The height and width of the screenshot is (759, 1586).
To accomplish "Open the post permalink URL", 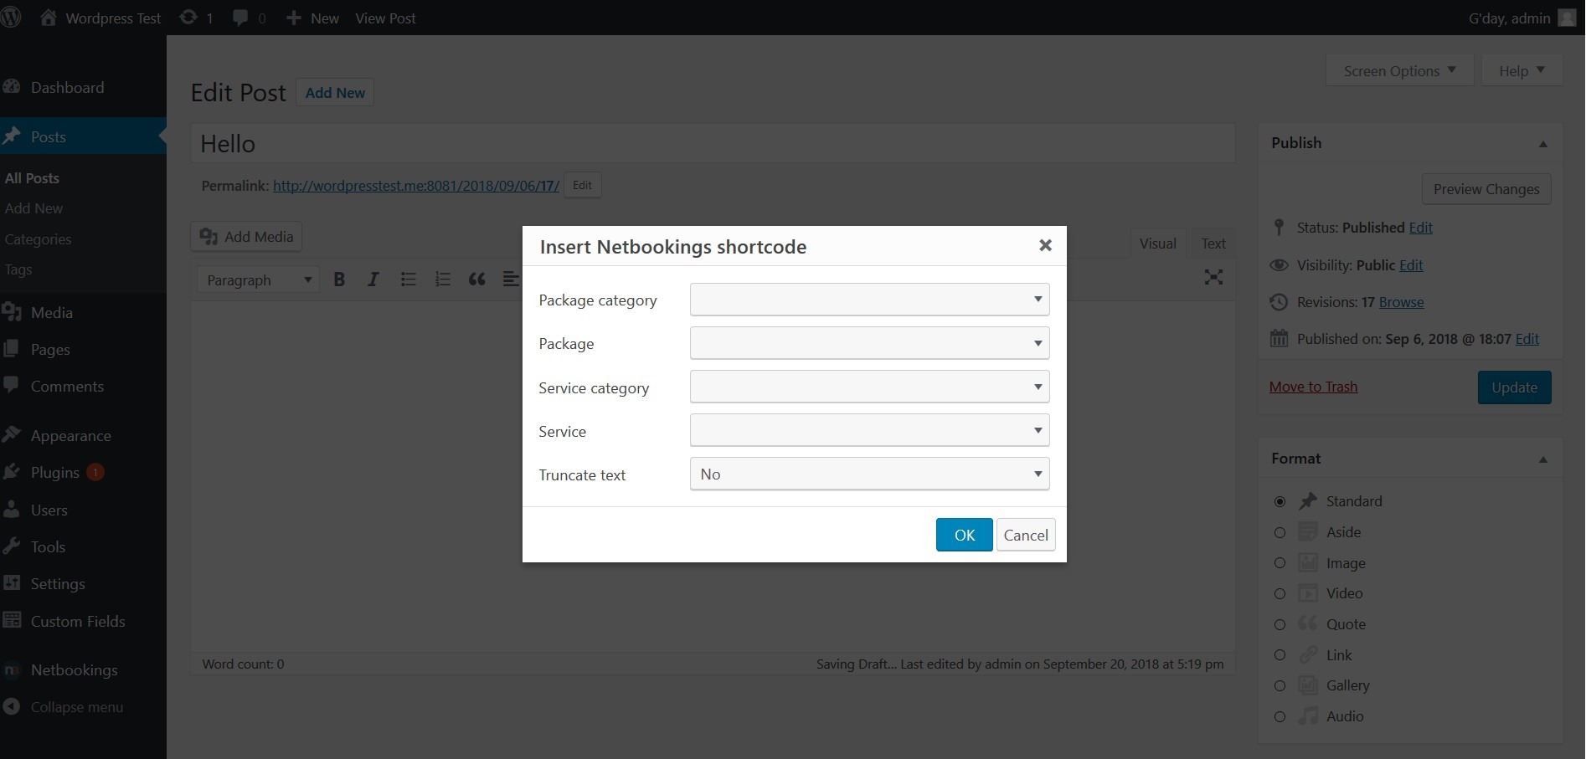I will pyautogui.click(x=415, y=185).
